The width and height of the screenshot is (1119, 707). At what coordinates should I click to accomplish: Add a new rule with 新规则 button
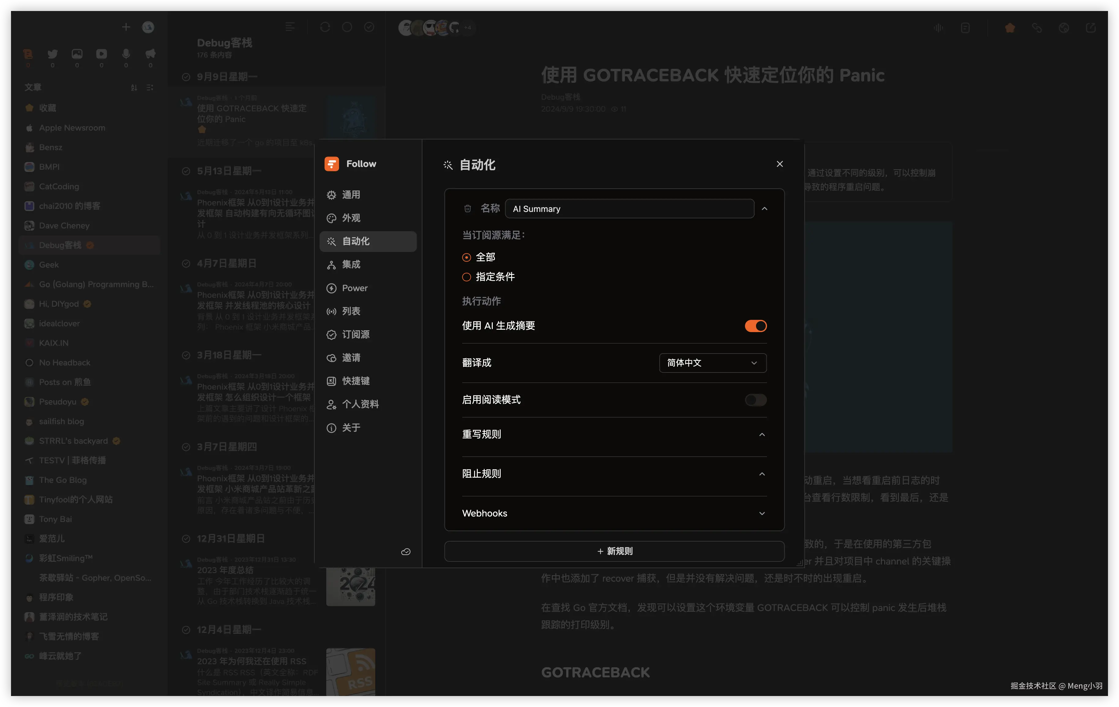614,551
